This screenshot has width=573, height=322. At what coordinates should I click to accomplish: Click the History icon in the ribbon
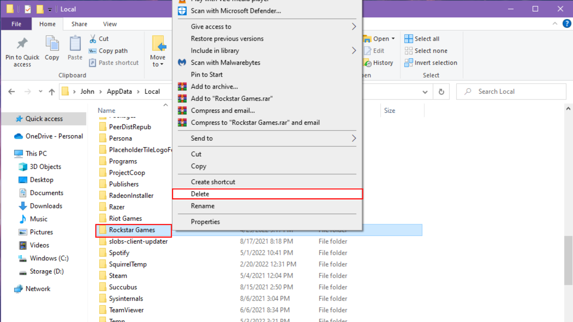(x=367, y=63)
